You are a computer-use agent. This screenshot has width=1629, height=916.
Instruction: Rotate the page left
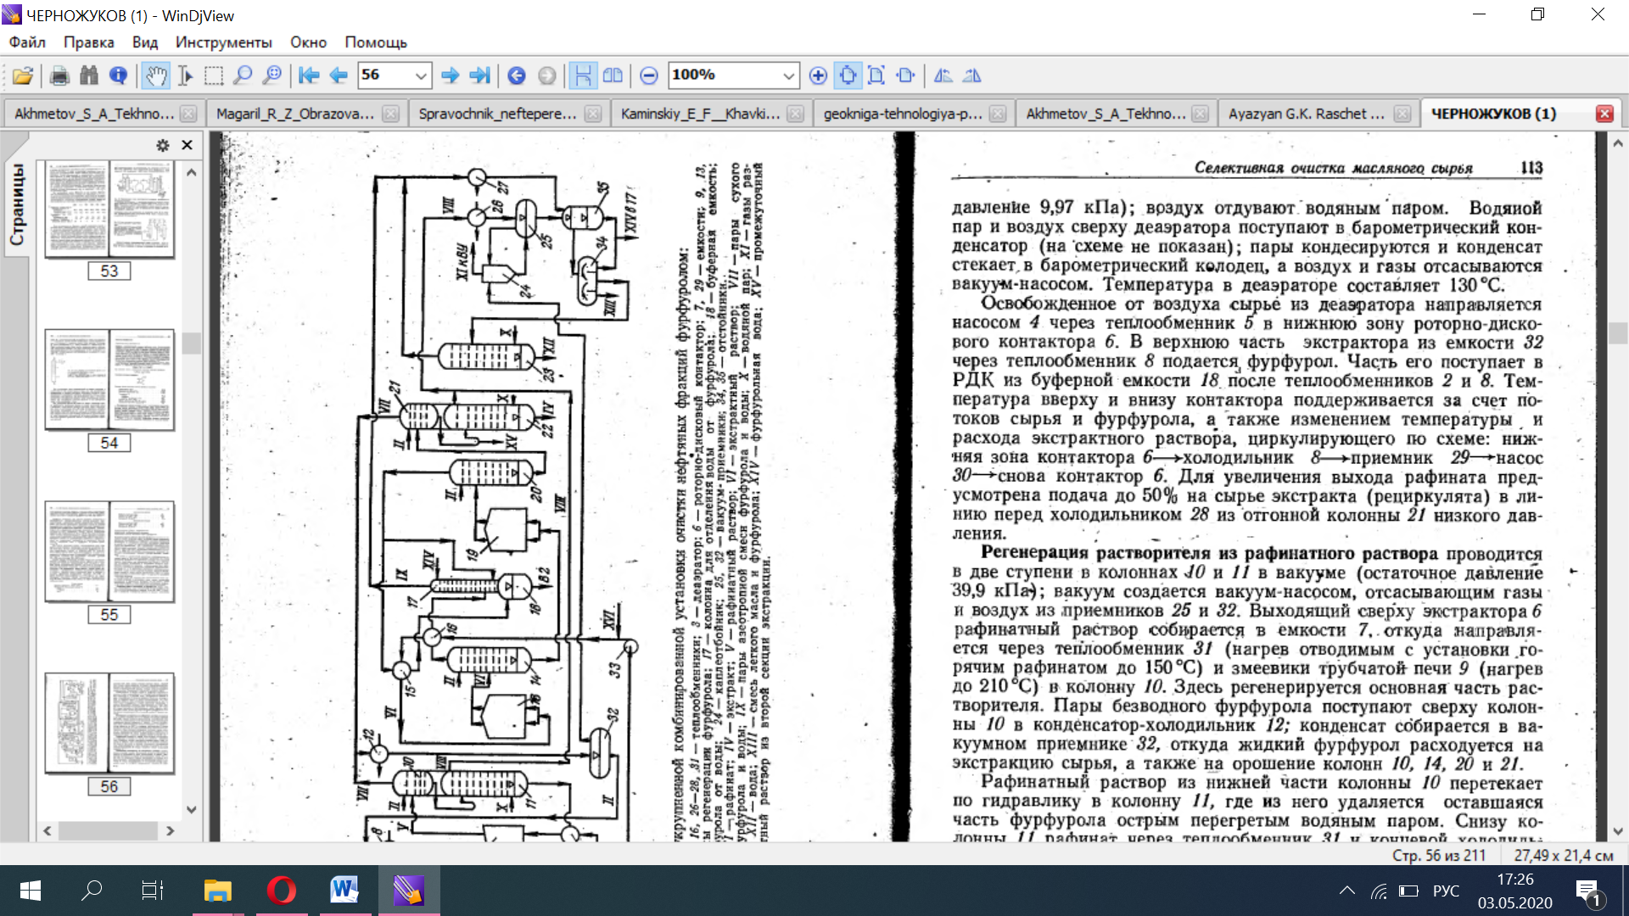[x=943, y=75]
